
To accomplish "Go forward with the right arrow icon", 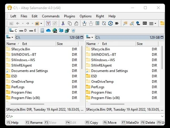I will tap(27, 23).
